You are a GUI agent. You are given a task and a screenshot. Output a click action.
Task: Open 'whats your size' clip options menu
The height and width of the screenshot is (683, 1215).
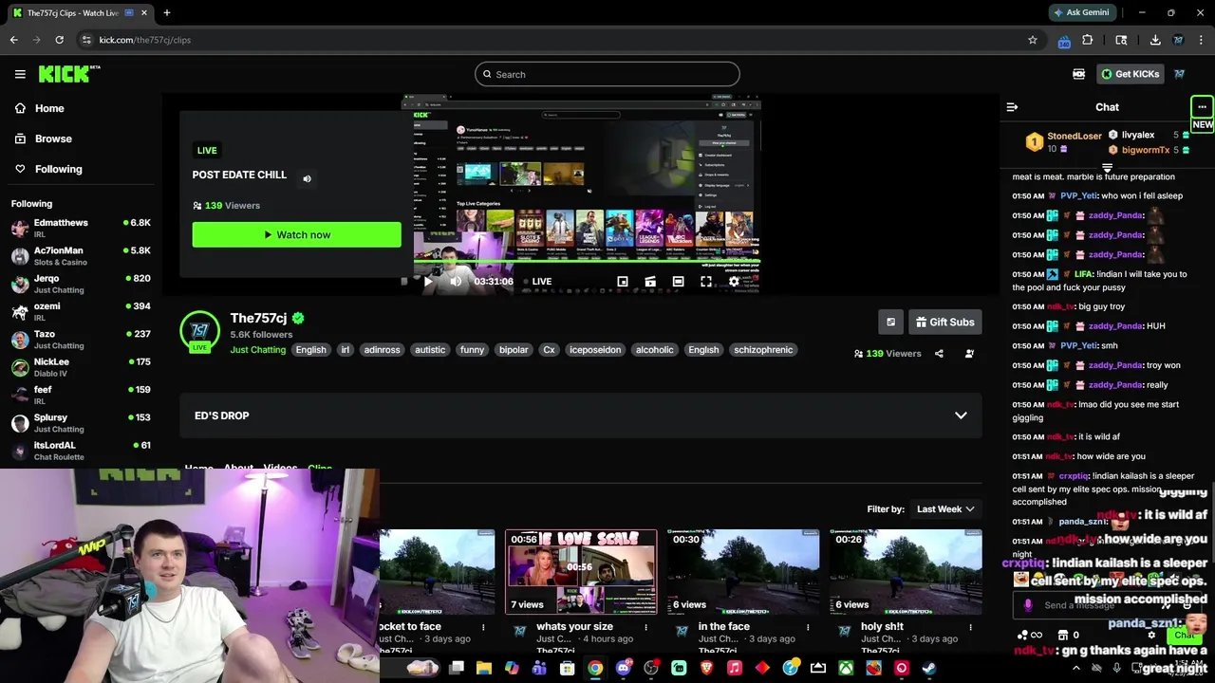[645, 627]
